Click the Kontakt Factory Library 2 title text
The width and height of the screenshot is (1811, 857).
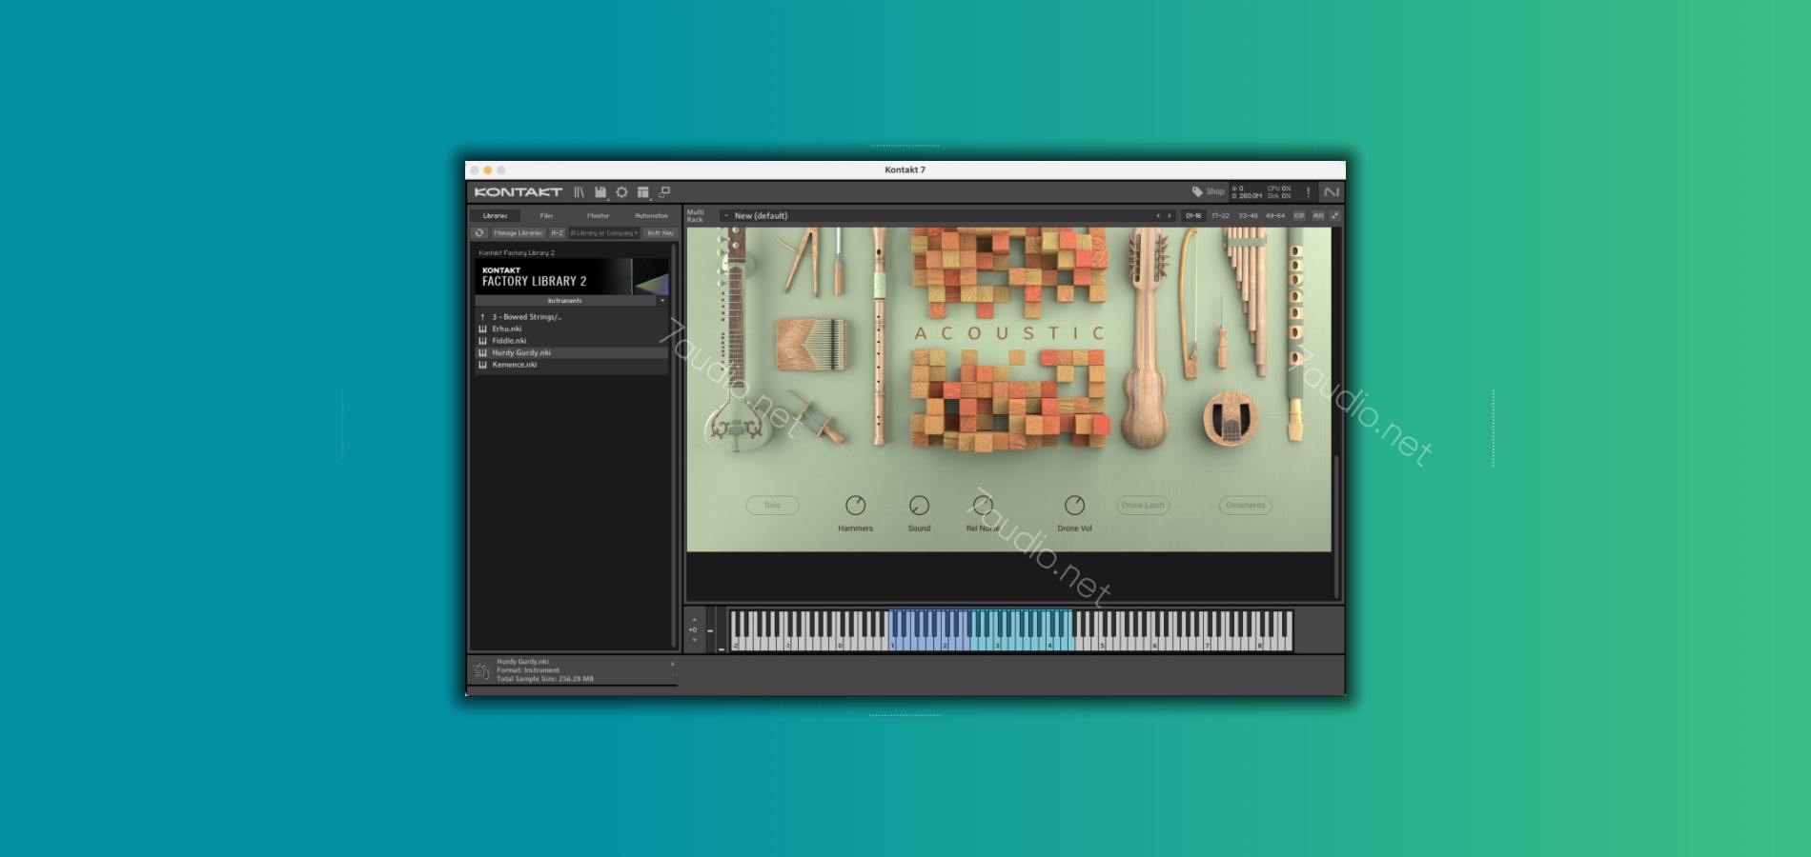[x=517, y=252]
